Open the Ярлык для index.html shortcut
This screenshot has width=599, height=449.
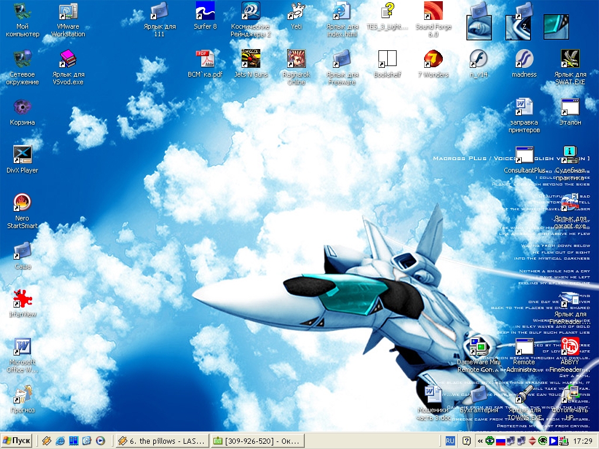pos(342,20)
